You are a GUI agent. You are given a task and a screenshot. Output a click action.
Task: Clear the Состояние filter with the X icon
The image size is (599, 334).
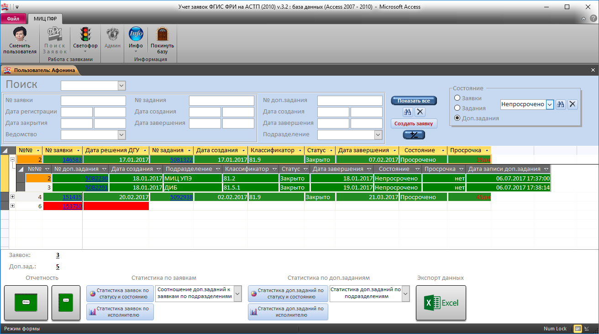click(x=572, y=104)
